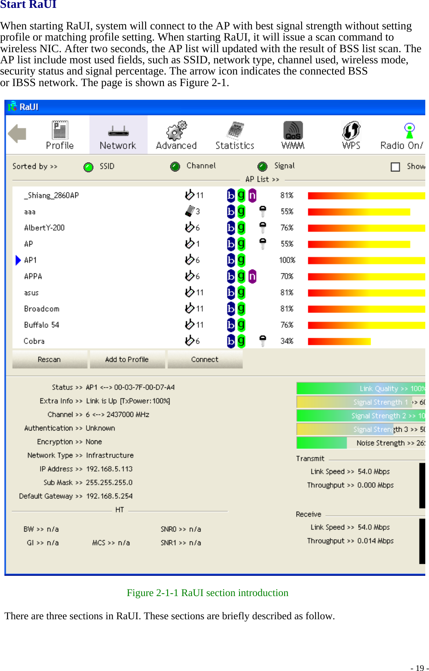
Task: Click the Receive Throughput 0.014 Mbps value
Action: click(x=375, y=541)
